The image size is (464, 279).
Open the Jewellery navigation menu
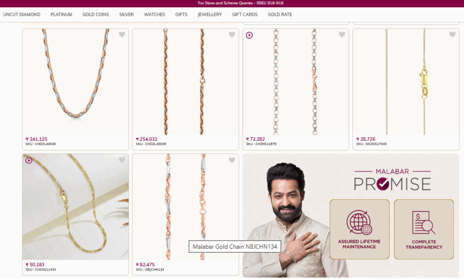(x=210, y=14)
